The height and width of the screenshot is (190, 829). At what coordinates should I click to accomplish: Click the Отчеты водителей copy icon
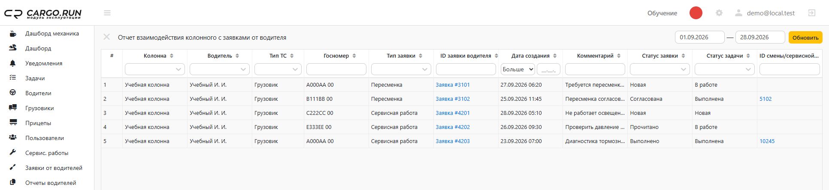coord(13,183)
